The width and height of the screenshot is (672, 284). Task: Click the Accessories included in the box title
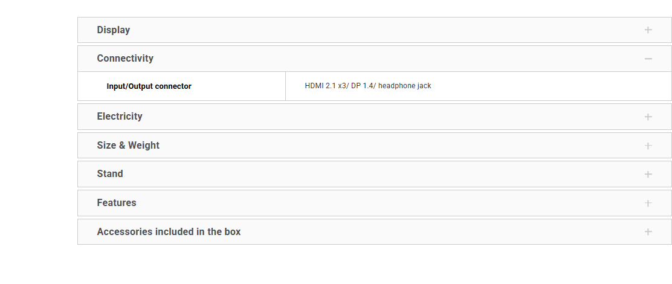pos(169,232)
